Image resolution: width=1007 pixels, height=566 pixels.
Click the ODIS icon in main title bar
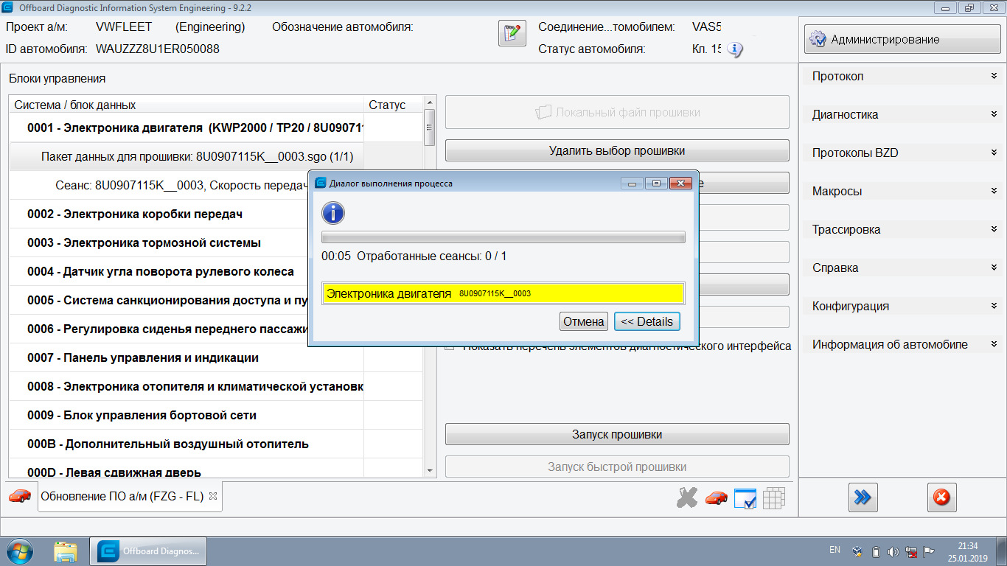pos(8,8)
